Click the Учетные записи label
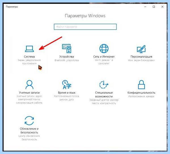 (x=29, y=93)
